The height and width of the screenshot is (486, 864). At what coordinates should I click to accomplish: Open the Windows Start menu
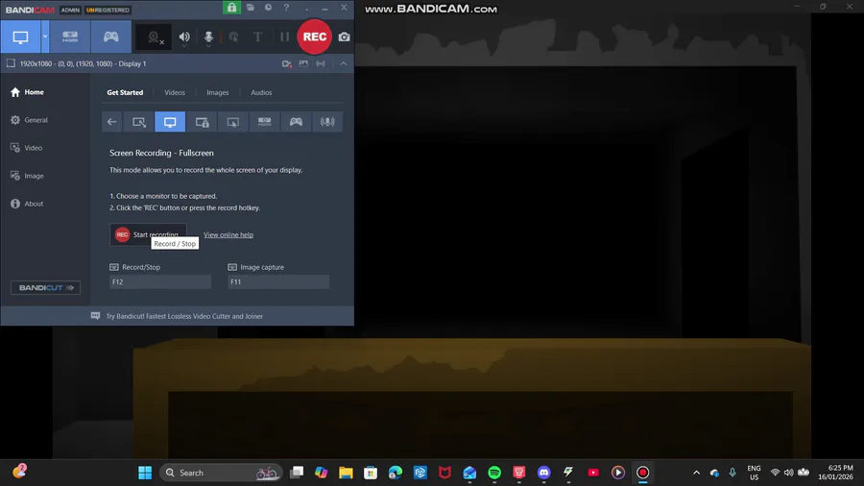pyautogui.click(x=145, y=473)
